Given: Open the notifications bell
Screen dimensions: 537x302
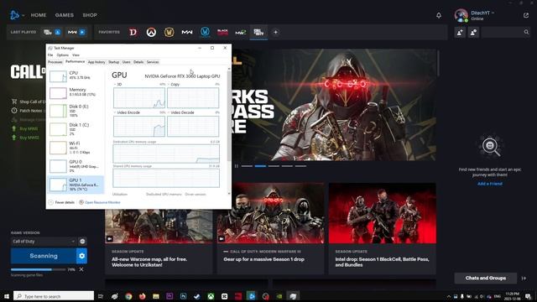Looking at the screenshot, I should point(439,15).
